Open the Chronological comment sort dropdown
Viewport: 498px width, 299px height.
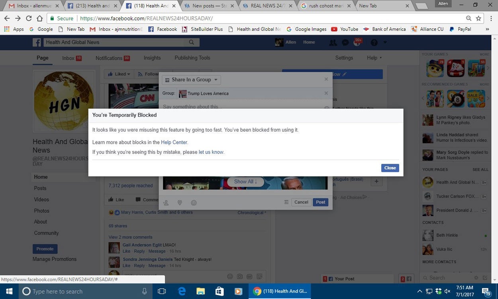[x=252, y=212]
